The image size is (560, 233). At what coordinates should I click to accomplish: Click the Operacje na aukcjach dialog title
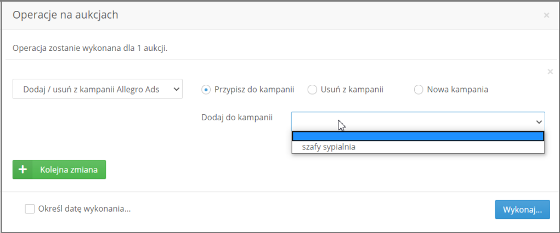click(x=65, y=15)
